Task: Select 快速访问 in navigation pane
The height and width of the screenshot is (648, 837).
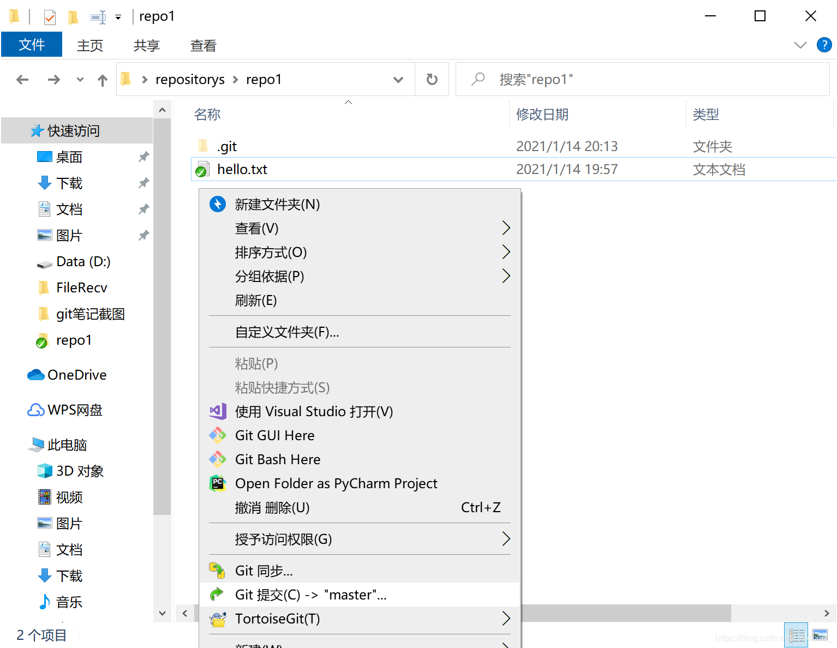Action: point(77,131)
